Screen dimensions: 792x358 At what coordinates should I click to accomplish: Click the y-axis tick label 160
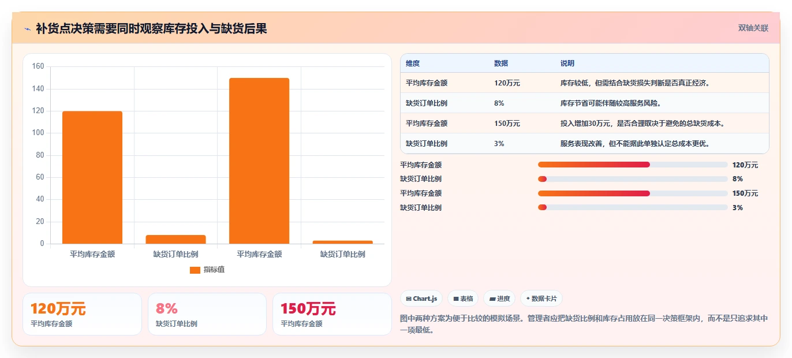[38, 66]
